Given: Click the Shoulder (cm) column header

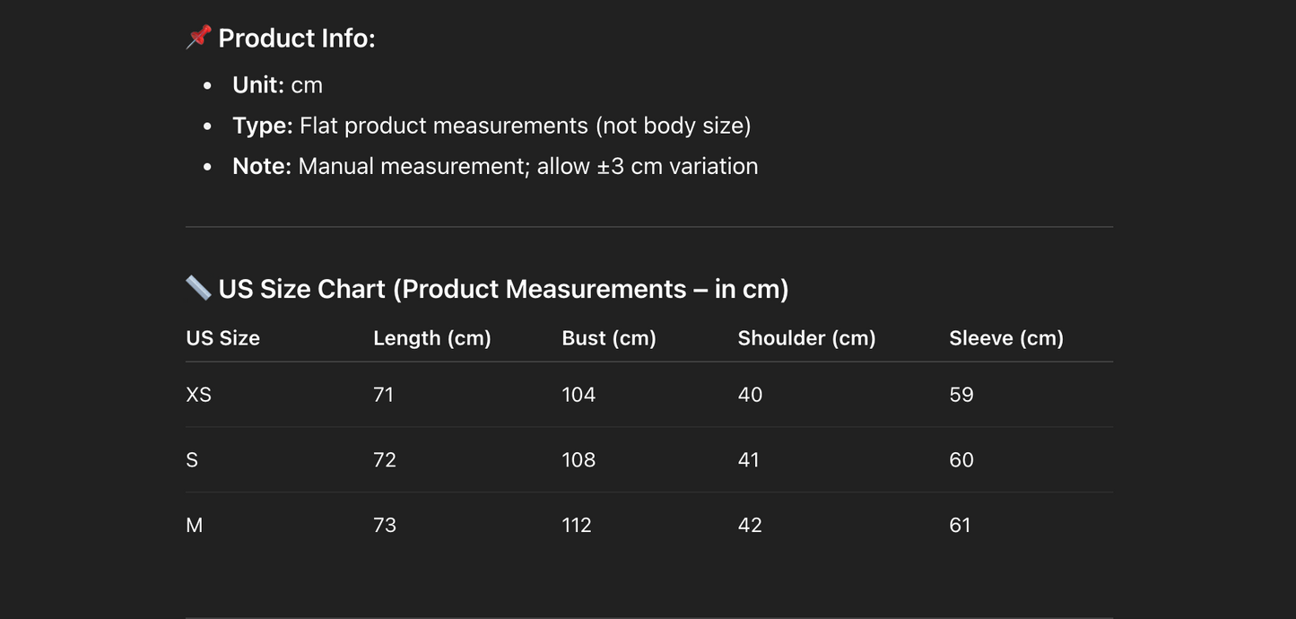Looking at the screenshot, I should click(806, 338).
